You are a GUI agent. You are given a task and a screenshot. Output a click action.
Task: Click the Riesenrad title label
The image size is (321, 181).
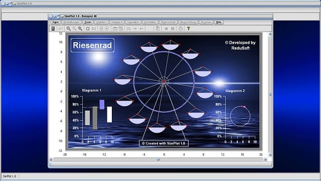pyautogui.click(x=92, y=45)
